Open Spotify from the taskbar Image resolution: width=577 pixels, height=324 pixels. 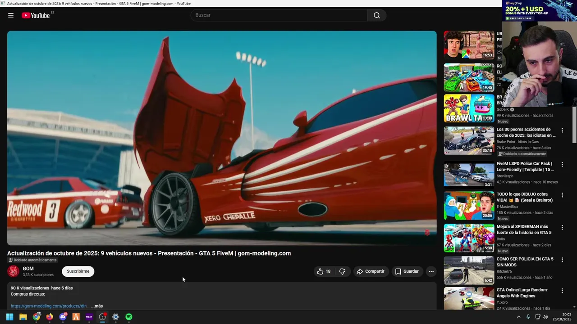[x=129, y=317]
